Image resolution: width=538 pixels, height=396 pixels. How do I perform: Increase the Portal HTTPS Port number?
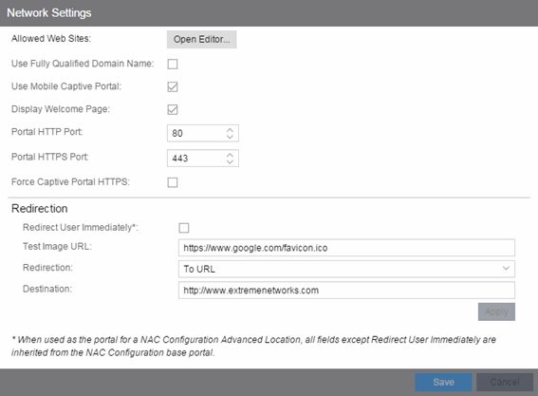[x=230, y=155]
